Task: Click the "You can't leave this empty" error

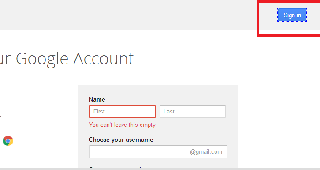Action: coord(123,125)
